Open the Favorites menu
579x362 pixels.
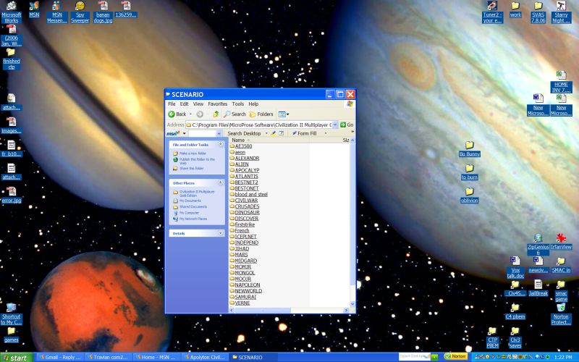[x=217, y=104]
